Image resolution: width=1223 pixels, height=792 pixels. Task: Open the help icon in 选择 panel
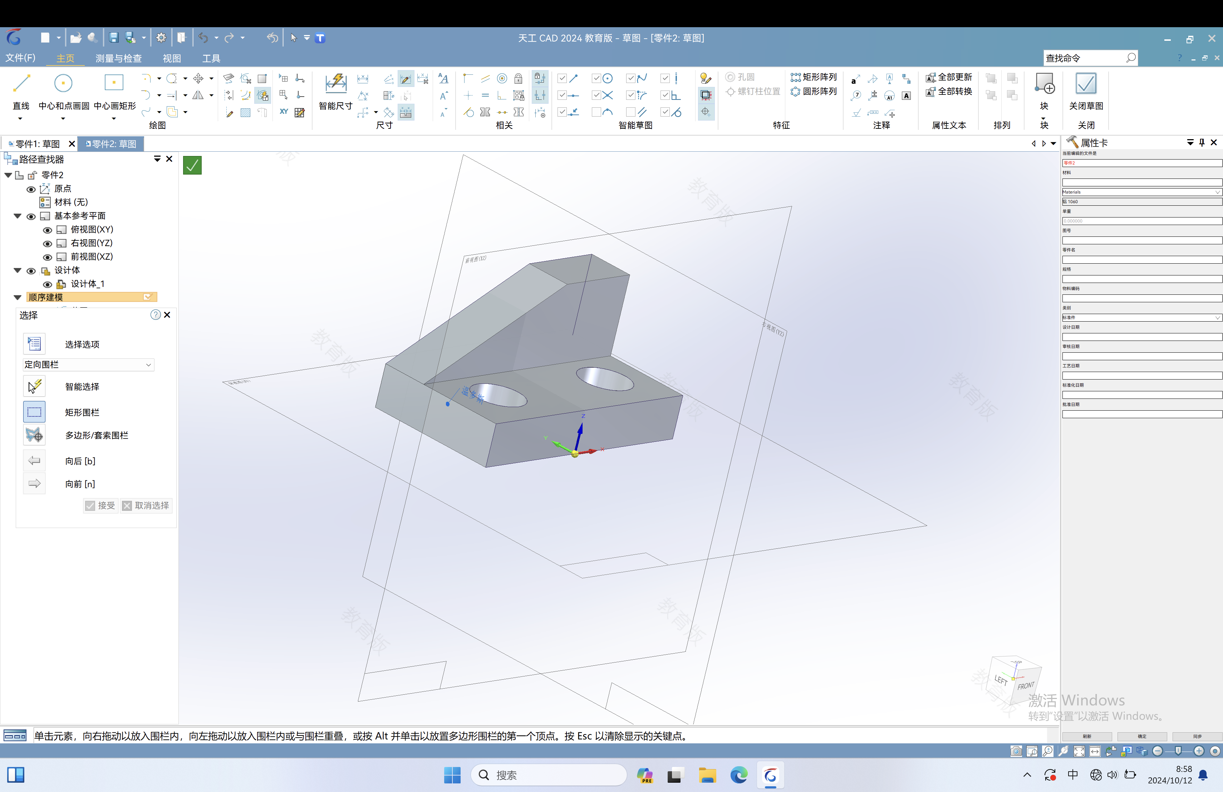pyautogui.click(x=155, y=314)
